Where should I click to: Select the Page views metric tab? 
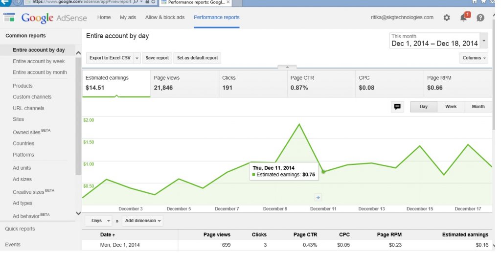click(x=184, y=83)
